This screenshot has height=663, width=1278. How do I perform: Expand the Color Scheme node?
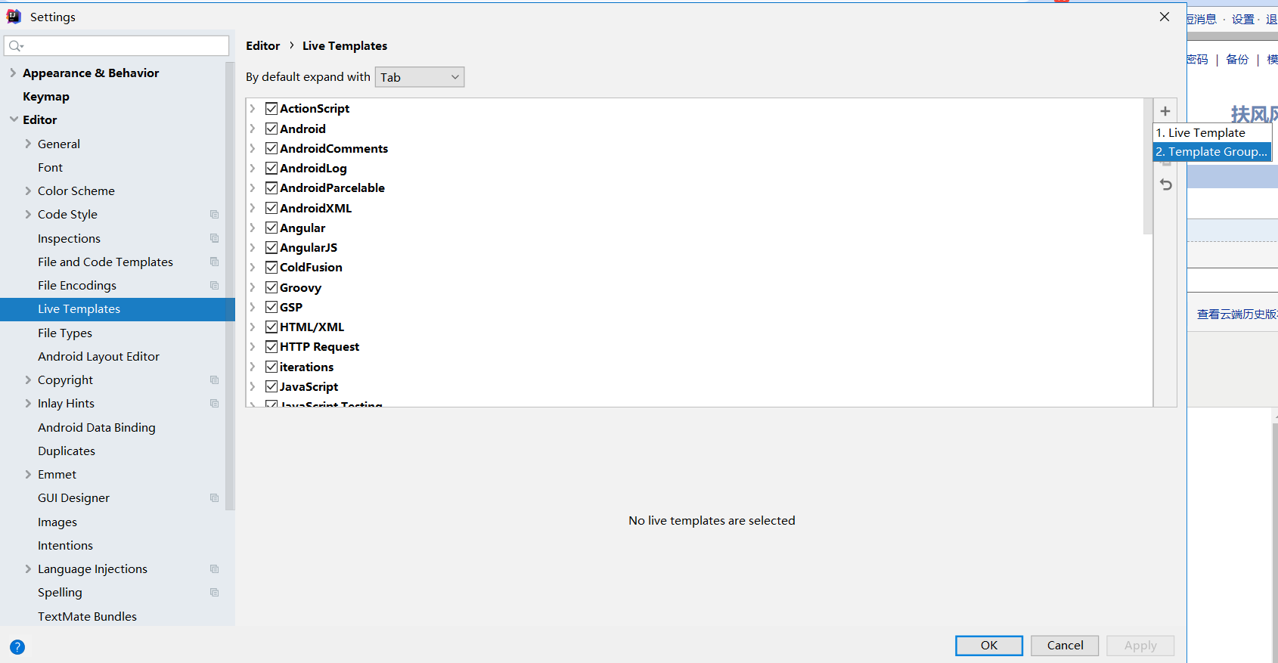pos(28,191)
